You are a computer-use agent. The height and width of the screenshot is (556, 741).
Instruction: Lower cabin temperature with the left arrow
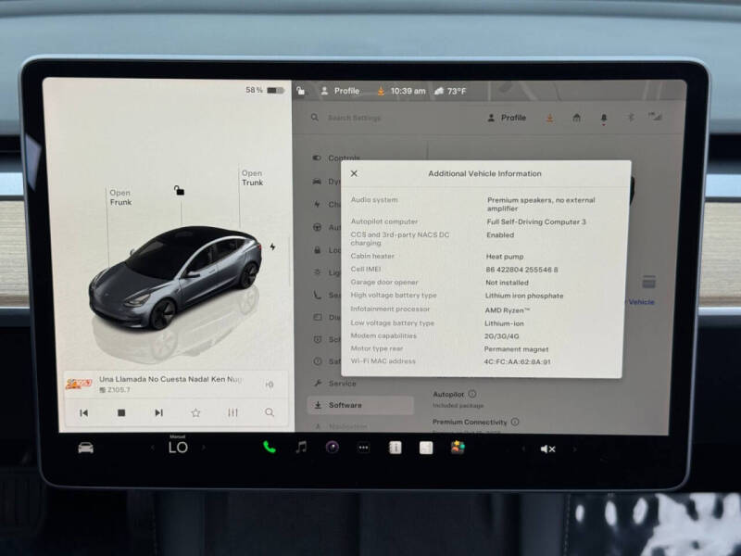tap(151, 449)
